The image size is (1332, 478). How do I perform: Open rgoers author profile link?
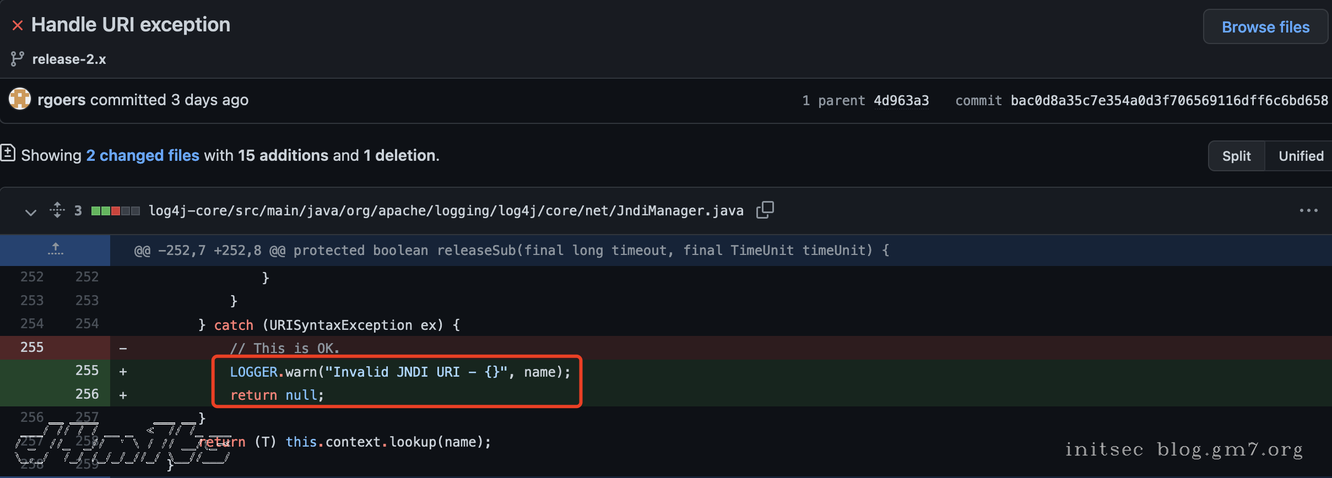[x=61, y=100]
